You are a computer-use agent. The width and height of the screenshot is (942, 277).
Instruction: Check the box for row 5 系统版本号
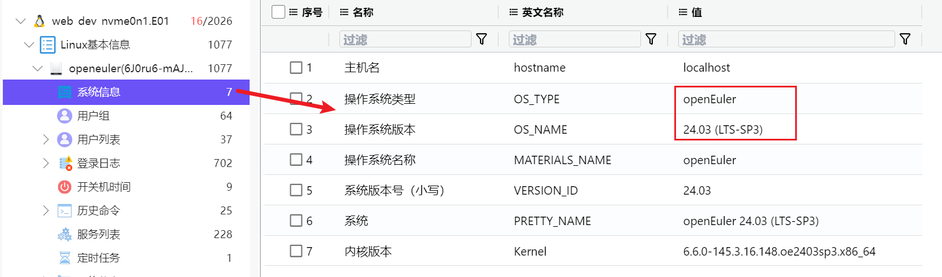click(296, 190)
